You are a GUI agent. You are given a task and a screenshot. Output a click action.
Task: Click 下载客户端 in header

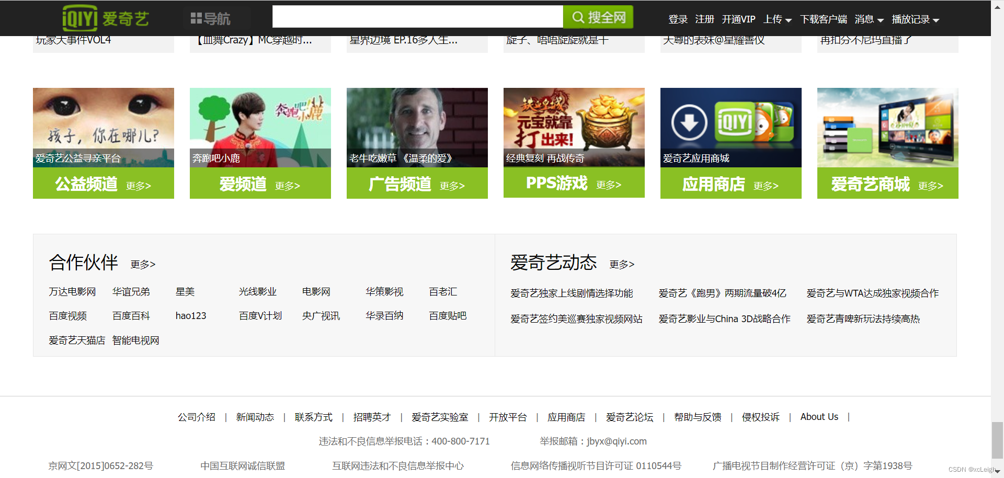824,19
